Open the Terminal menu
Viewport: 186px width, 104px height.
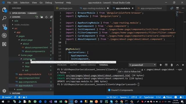click(59, 3)
